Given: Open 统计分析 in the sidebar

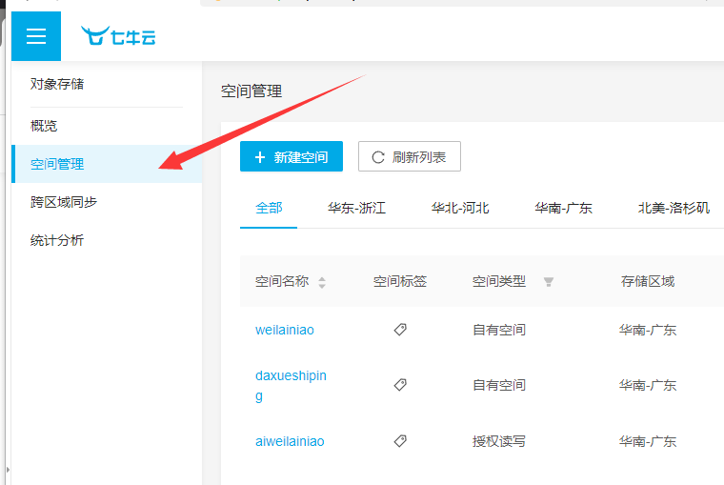Looking at the screenshot, I should coord(57,240).
